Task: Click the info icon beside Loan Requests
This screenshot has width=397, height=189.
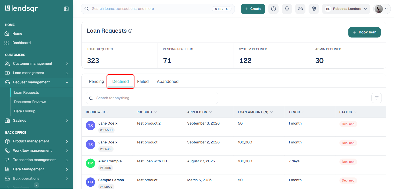Action: pos(130,31)
